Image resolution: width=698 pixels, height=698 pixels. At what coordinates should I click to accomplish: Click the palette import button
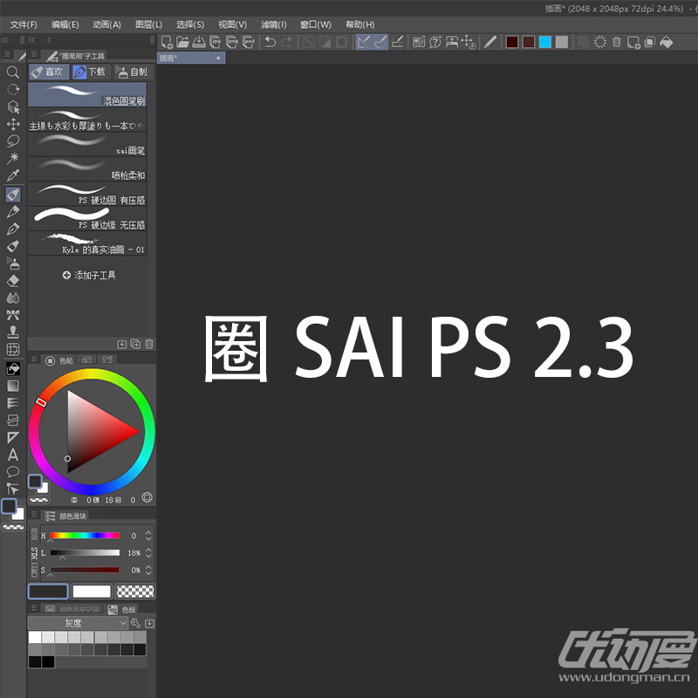click(148, 623)
